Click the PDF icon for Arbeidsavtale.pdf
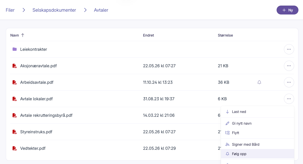The image size is (303, 164). (x=14, y=82)
